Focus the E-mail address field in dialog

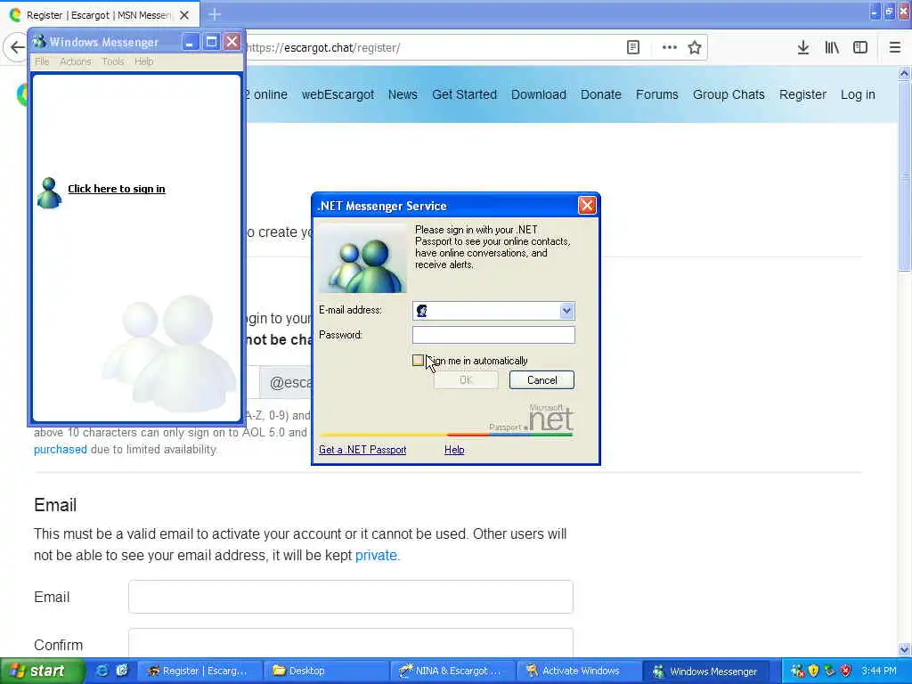point(493,311)
